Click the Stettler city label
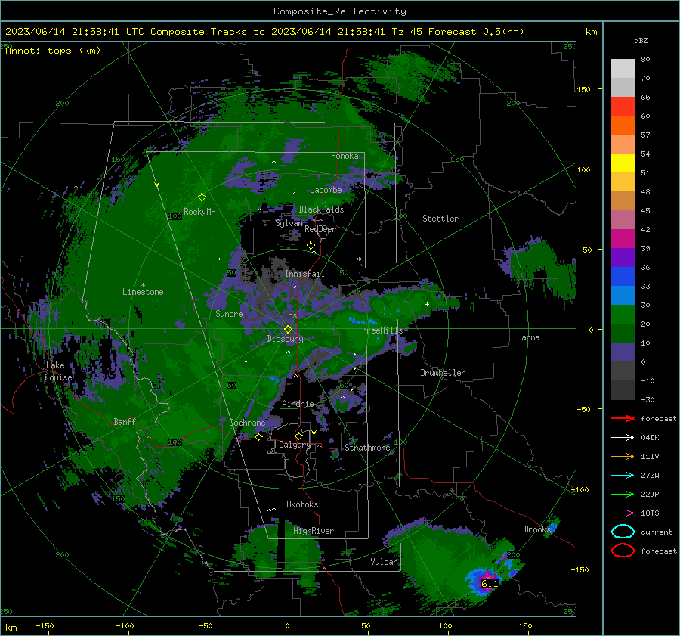Viewport: 680px width, 636px height. point(440,219)
